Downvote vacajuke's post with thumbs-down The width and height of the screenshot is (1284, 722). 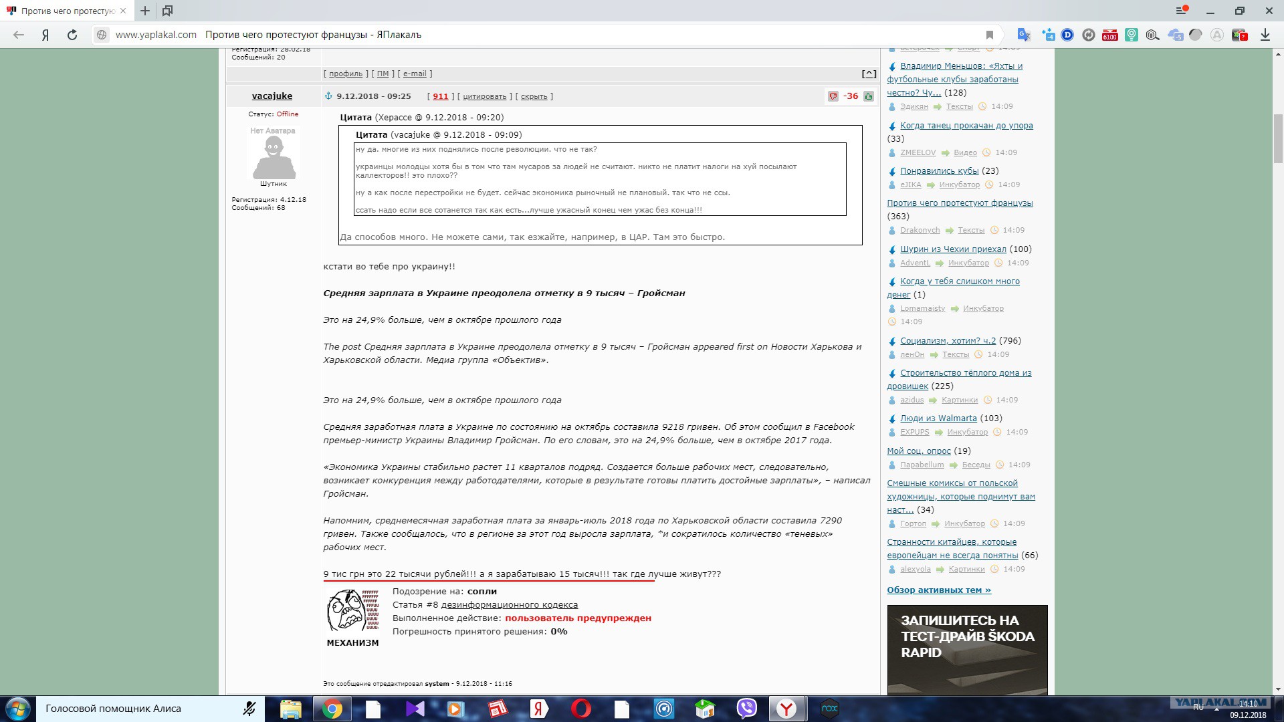click(x=833, y=96)
